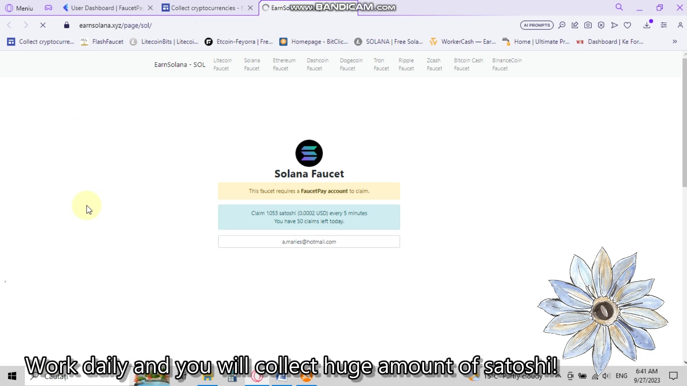Click the email address input field
The image size is (687, 386).
pos(309,242)
